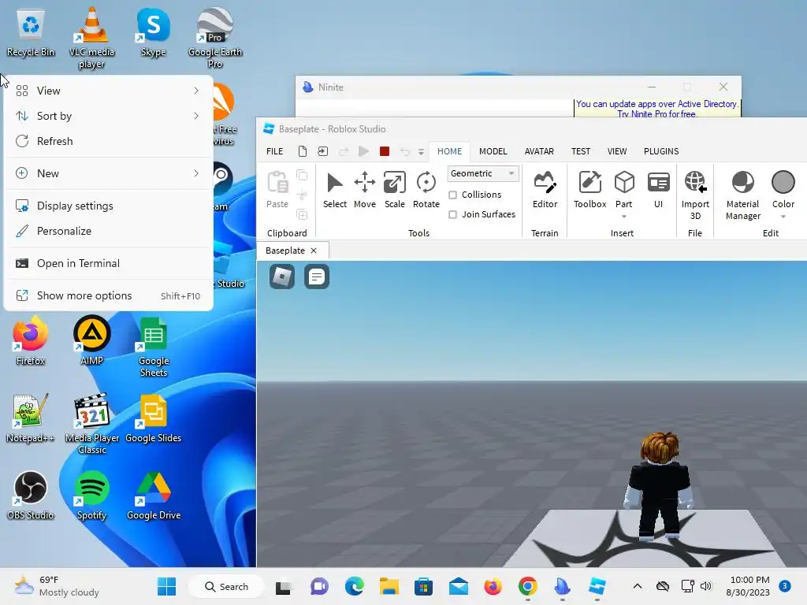The width and height of the screenshot is (807, 605).
Task: Close the Baseplate document tab
Action: click(x=314, y=251)
